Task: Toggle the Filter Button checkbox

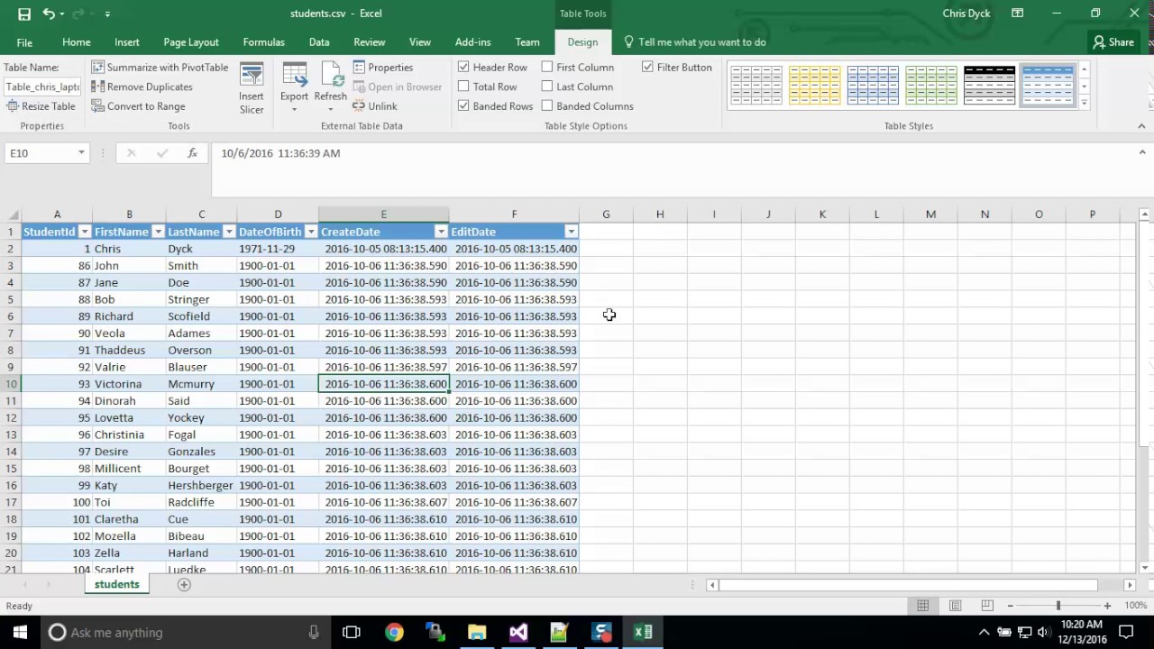Action: [647, 68]
